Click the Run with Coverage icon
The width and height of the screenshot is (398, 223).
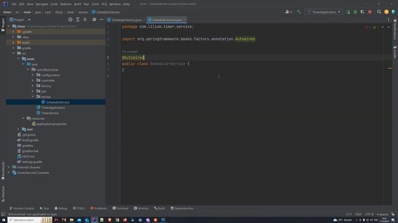click(x=363, y=12)
